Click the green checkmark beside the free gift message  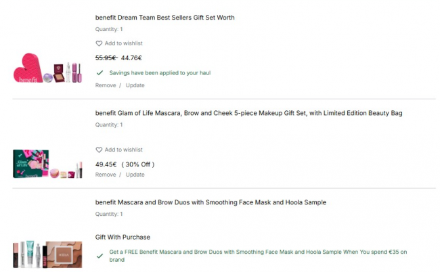[100, 256]
